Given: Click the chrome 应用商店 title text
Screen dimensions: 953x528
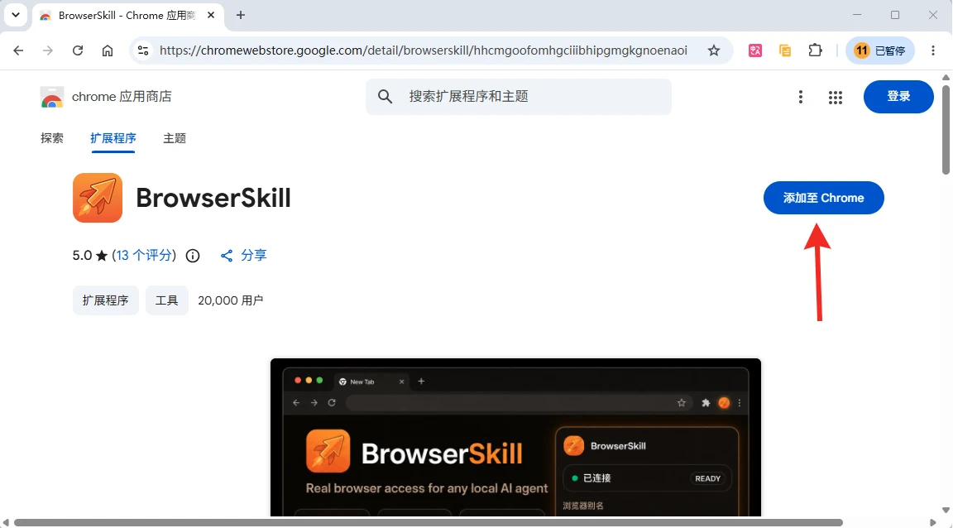Looking at the screenshot, I should coord(122,97).
